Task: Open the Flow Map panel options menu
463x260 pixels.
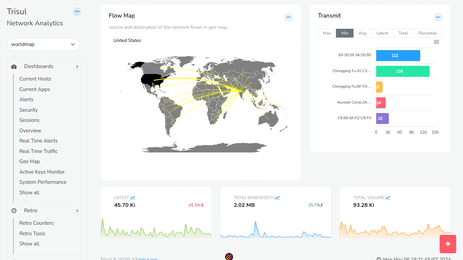Action: (288, 17)
